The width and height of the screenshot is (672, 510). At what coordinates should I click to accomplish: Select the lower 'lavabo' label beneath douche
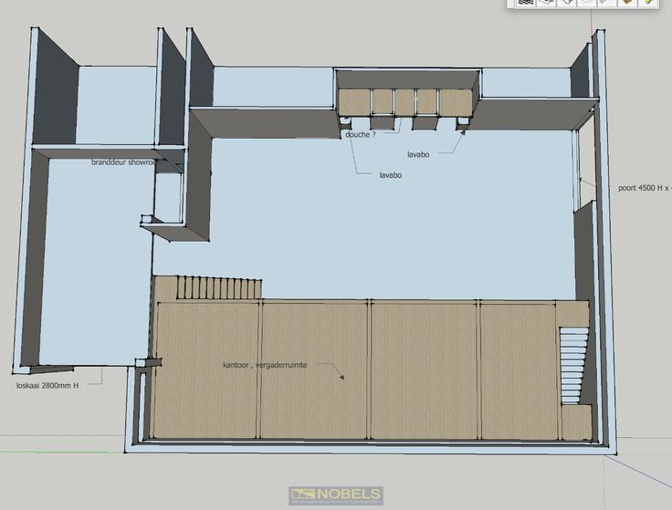pos(391,174)
